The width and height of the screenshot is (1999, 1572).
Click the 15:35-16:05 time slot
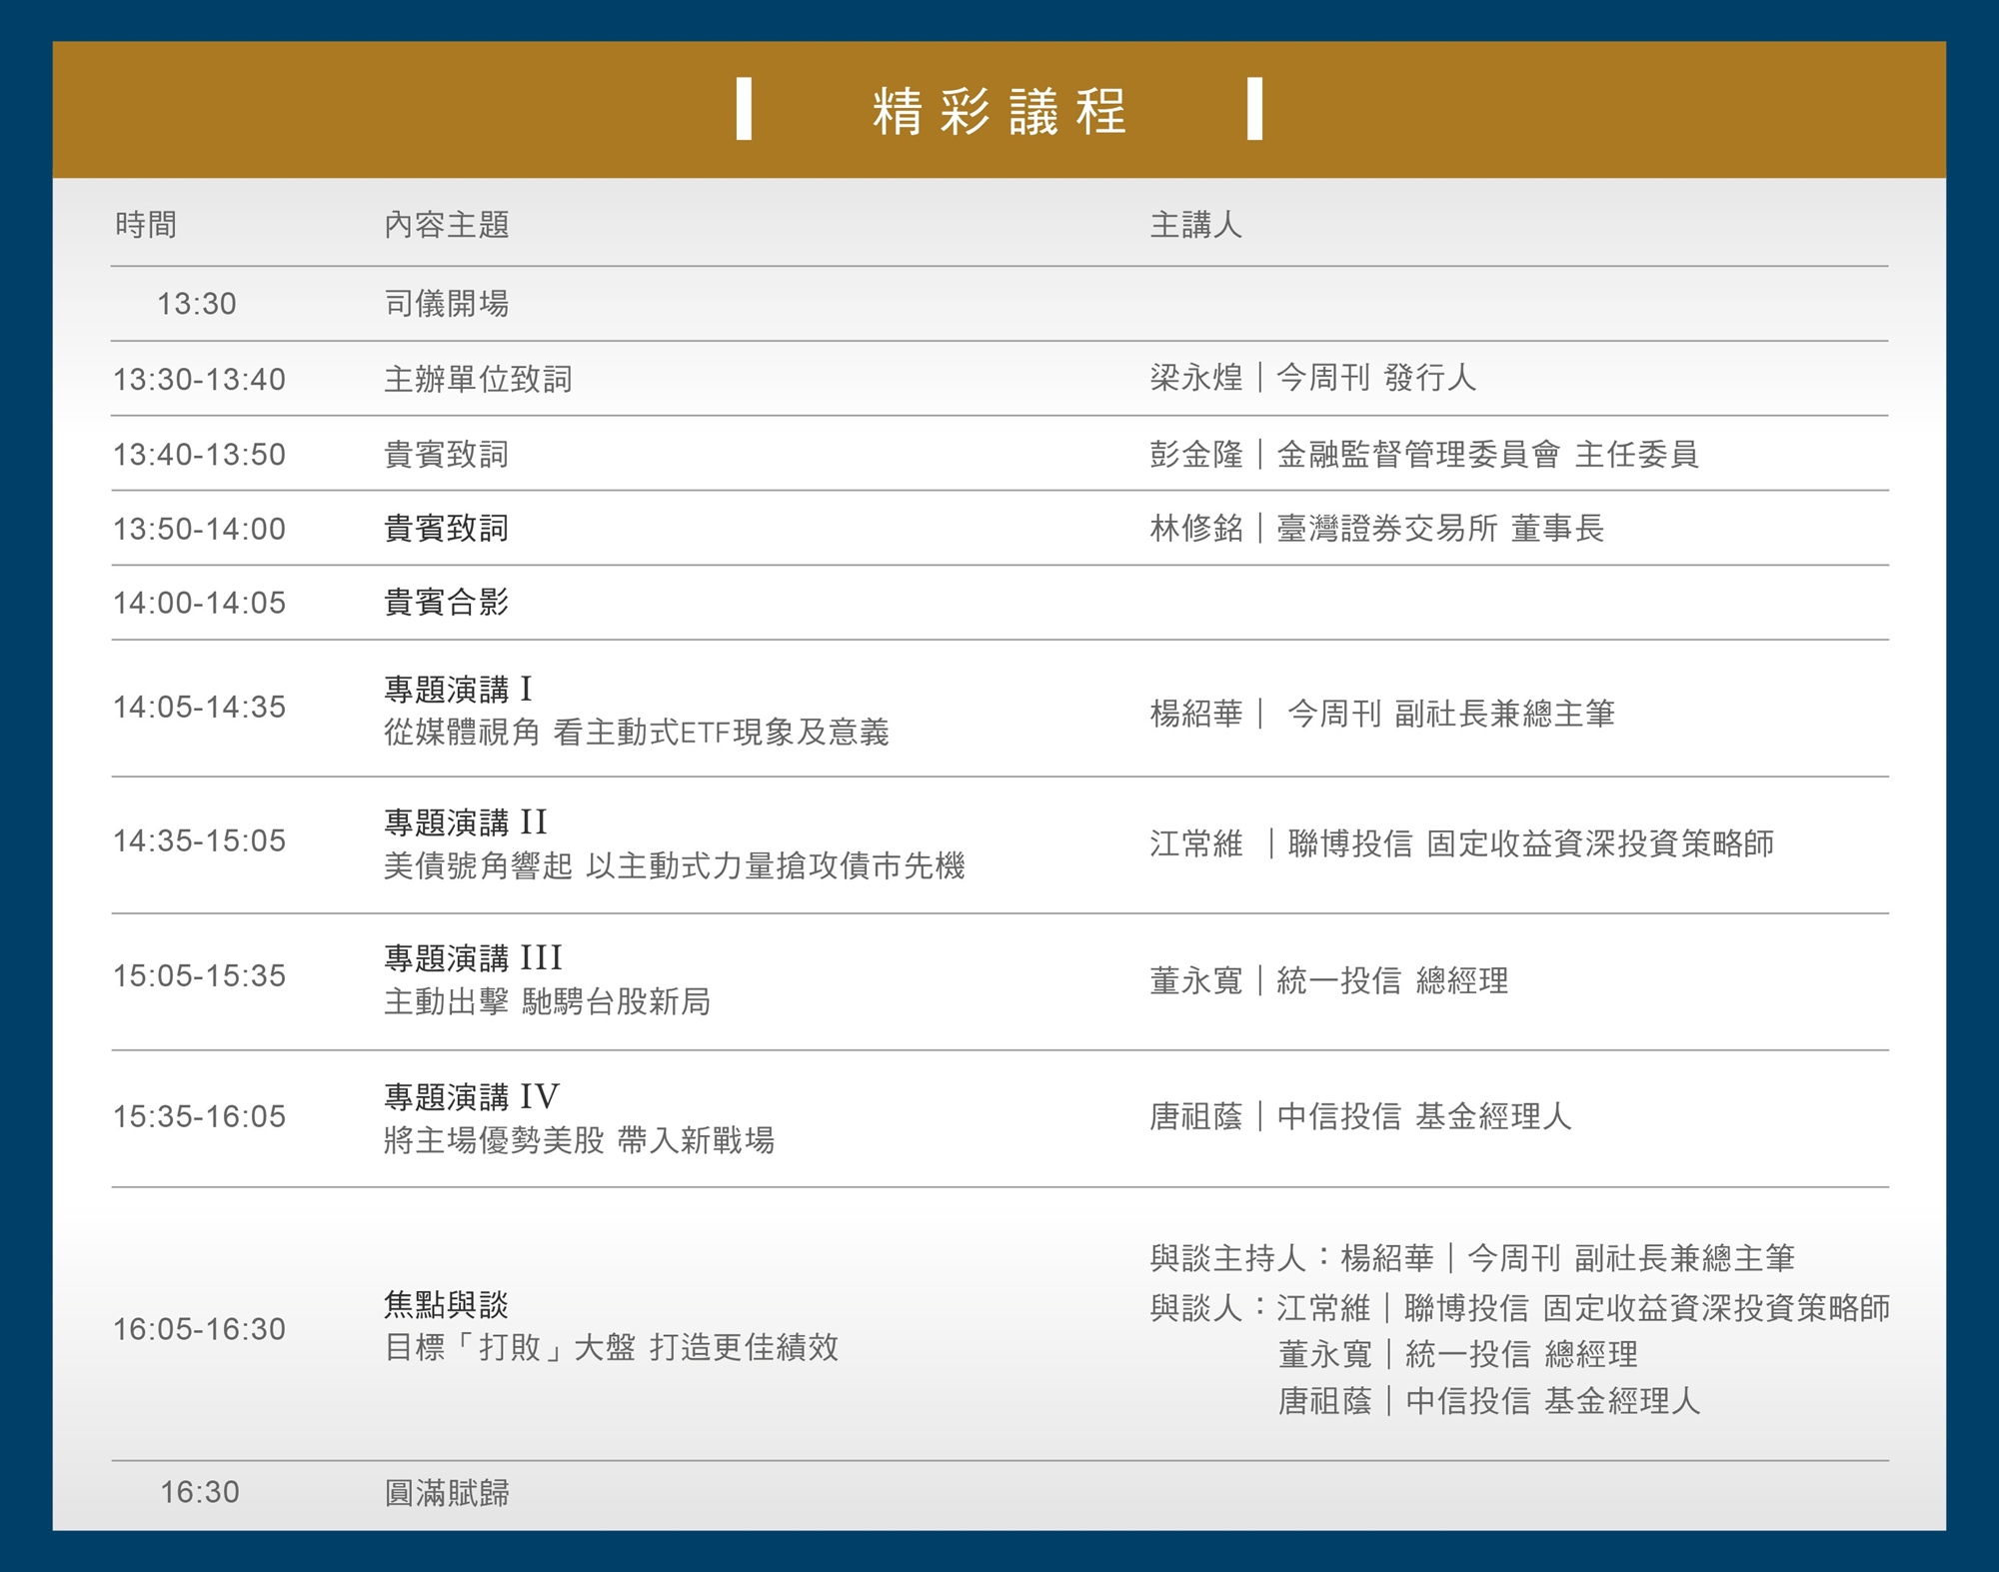[199, 1116]
